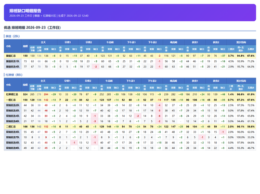Select the "红牌楼汇总" row label

[12, 95]
